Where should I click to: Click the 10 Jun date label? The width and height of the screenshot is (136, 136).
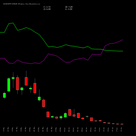[95, 129]
